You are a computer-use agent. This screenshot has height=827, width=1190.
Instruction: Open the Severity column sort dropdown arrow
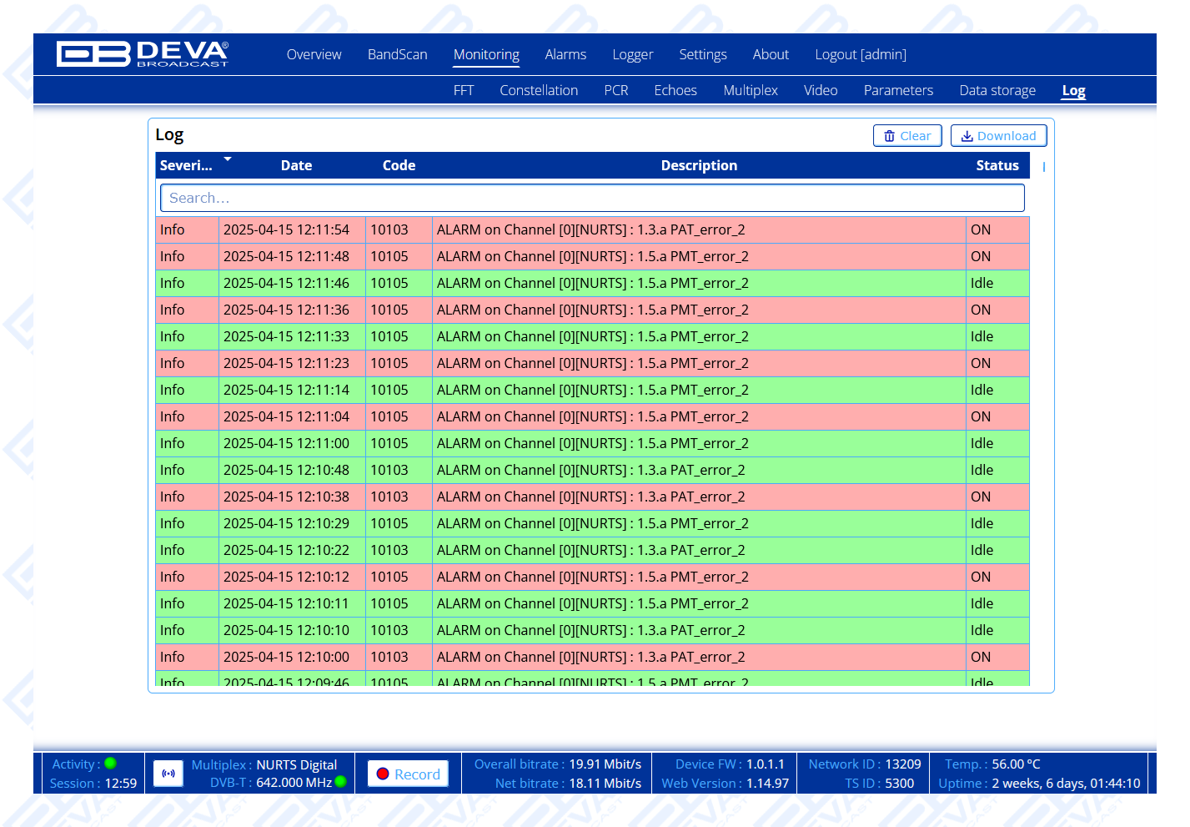228,159
